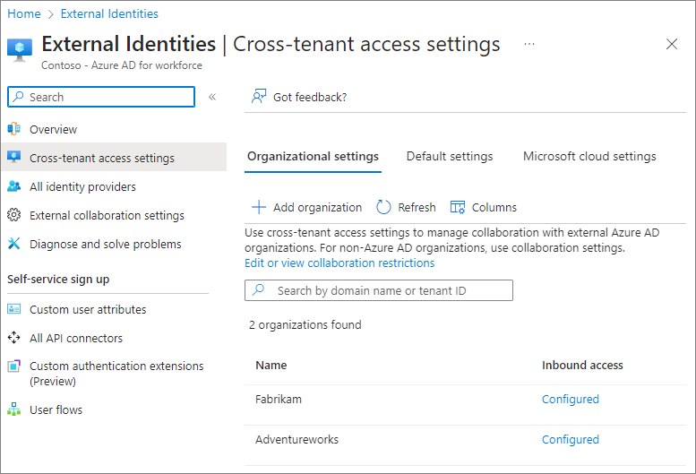
Task: Click the All identity providers icon
Action: point(13,186)
